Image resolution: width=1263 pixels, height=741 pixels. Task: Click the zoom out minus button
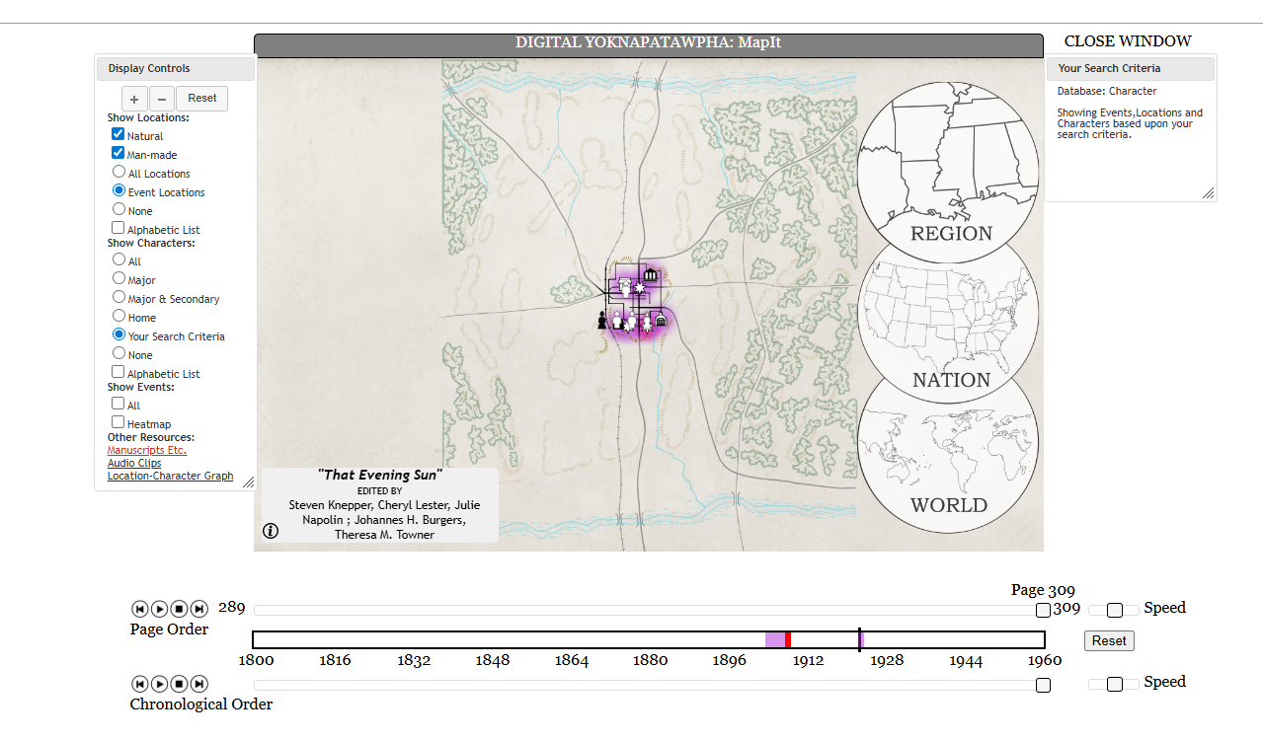[162, 99]
